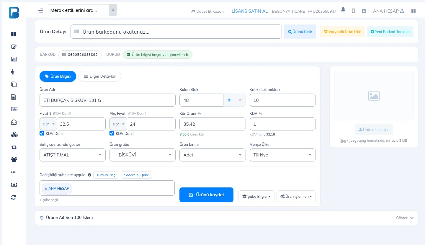Open the dashboard grid icon in sidebar
425x245 pixels.
click(x=14, y=34)
